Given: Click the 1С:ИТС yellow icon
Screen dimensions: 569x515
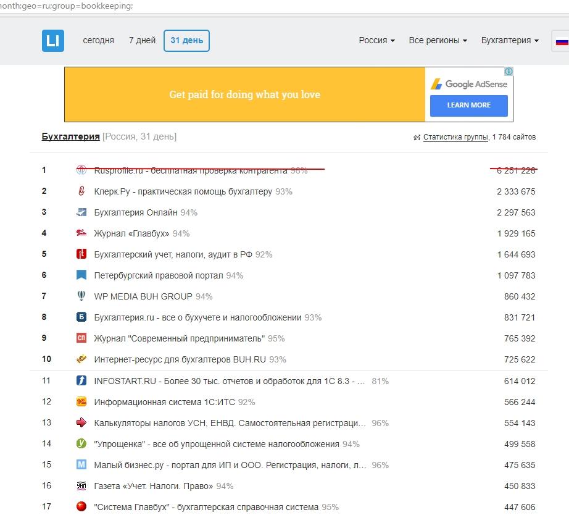Looking at the screenshot, I should click(81, 401).
